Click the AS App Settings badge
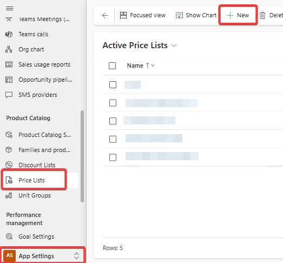The image size is (283, 263). point(9,255)
